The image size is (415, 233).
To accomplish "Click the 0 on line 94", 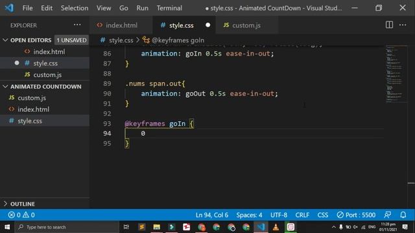I will point(143,133).
